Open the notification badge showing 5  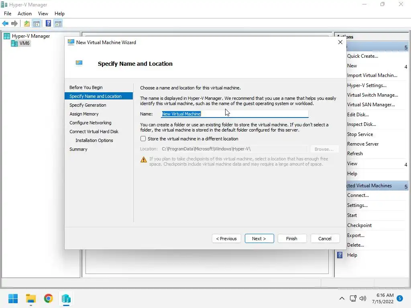(400, 298)
